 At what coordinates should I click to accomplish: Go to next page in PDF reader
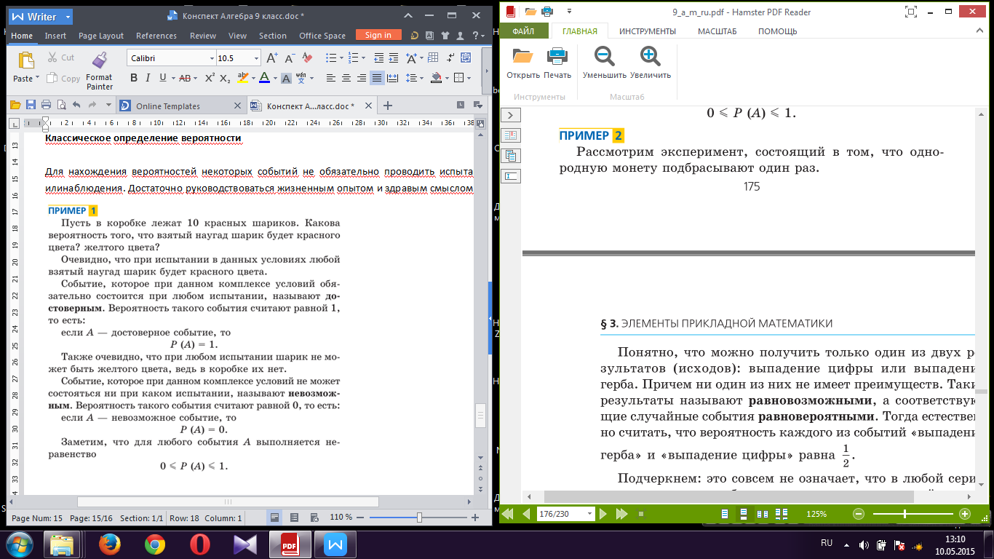click(603, 514)
